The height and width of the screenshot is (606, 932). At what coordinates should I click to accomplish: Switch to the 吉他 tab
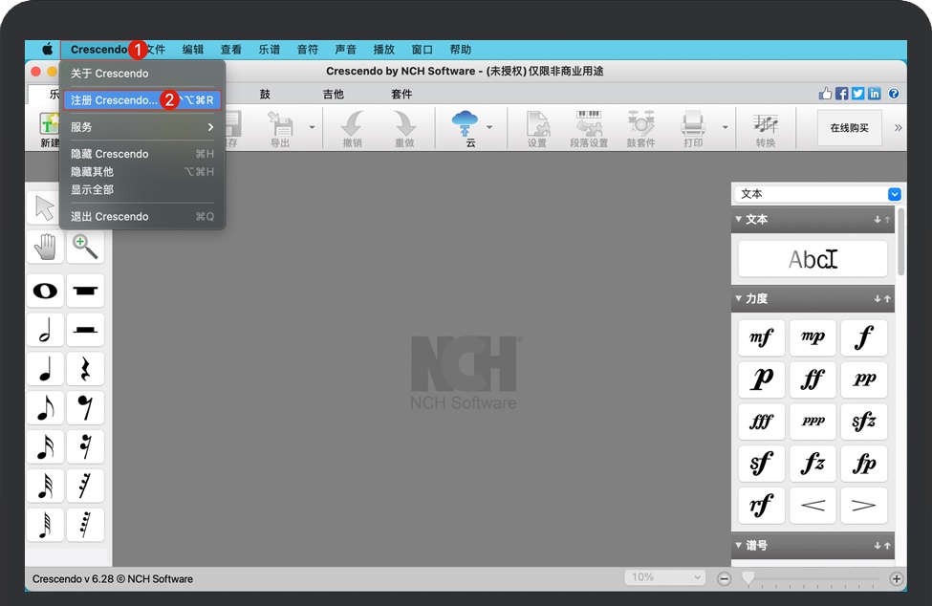pos(333,95)
